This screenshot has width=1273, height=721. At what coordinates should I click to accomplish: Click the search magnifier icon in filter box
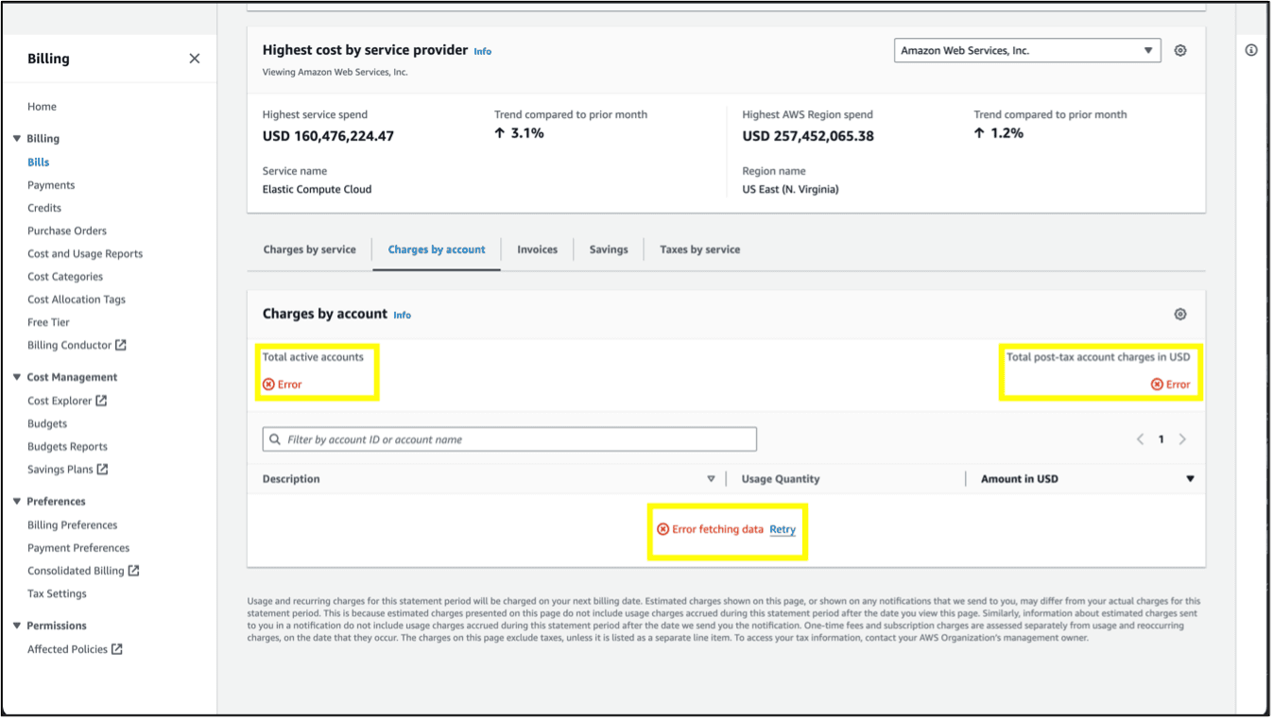click(x=275, y=439)
